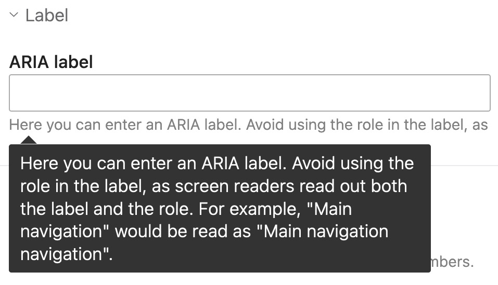Click the tooltip's first line of text

pyautogui.click(x=217, y=164)
